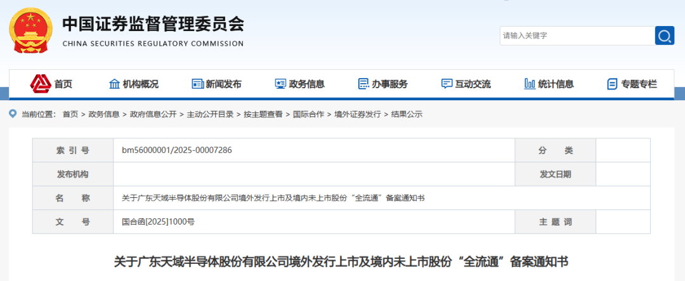Click the bold article heading below the table
The height and width of the screenshot is (281, 685).
click(x=341, y=262)
